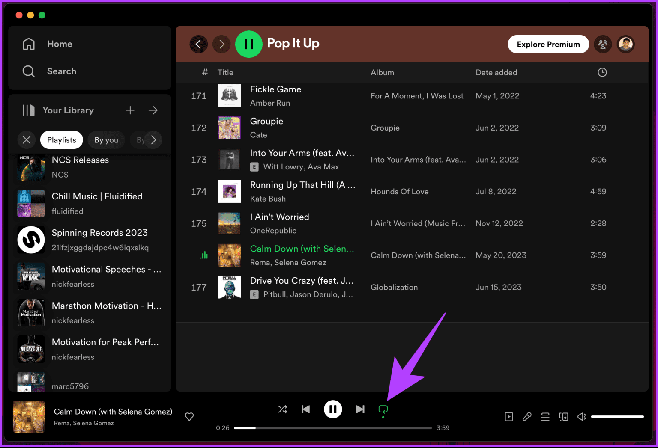
Task: Click the now playing album cover
Action: [29, 417]
